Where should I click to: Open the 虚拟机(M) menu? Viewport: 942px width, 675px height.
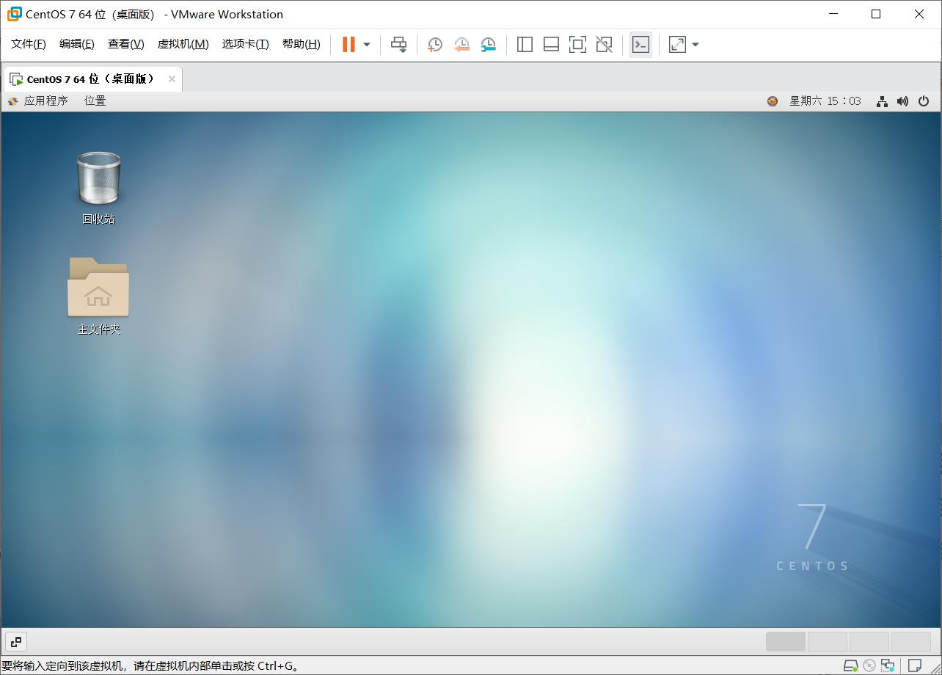(183, 44)
